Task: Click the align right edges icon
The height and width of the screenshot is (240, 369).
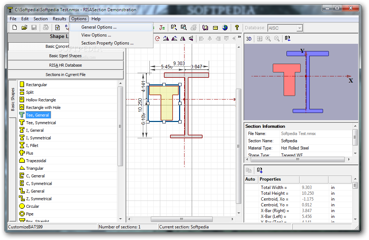Action: click(x=218, y=38)
